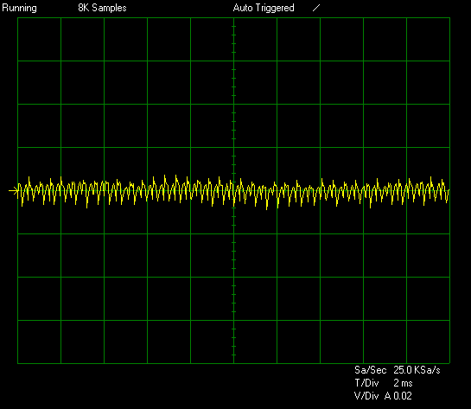Click the top-right grid cell of graticule

(x=428, y=40)
